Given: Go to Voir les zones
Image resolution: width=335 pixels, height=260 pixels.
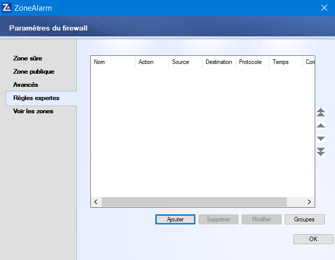Looking at the screenshot, I should tap(33, 111).
